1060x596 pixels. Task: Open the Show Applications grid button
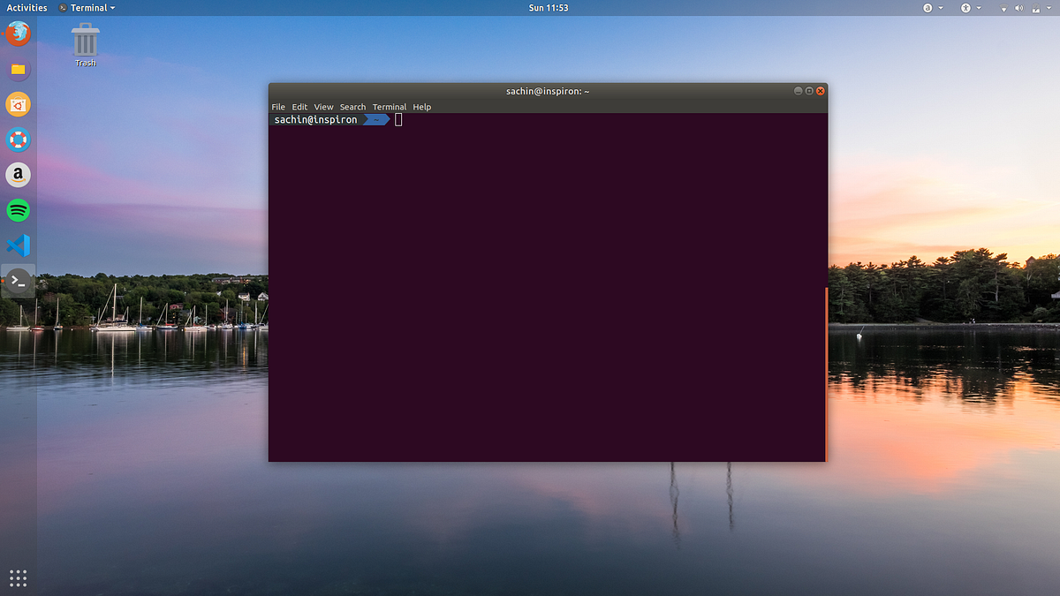(x=18, y=577)
